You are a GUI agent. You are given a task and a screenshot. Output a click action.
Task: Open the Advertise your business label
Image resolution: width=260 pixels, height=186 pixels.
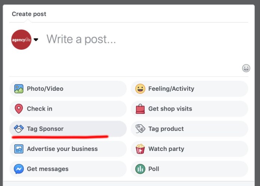pos(62,149)
